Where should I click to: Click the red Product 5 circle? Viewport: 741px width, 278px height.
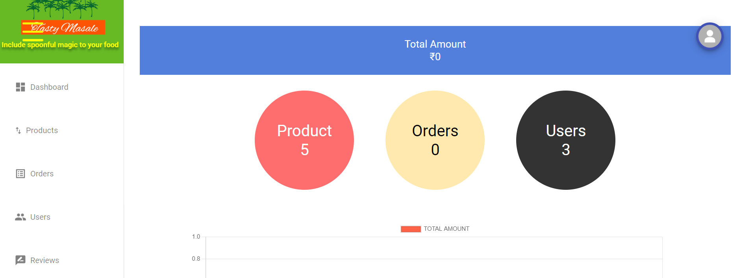(x=304, y=140)
